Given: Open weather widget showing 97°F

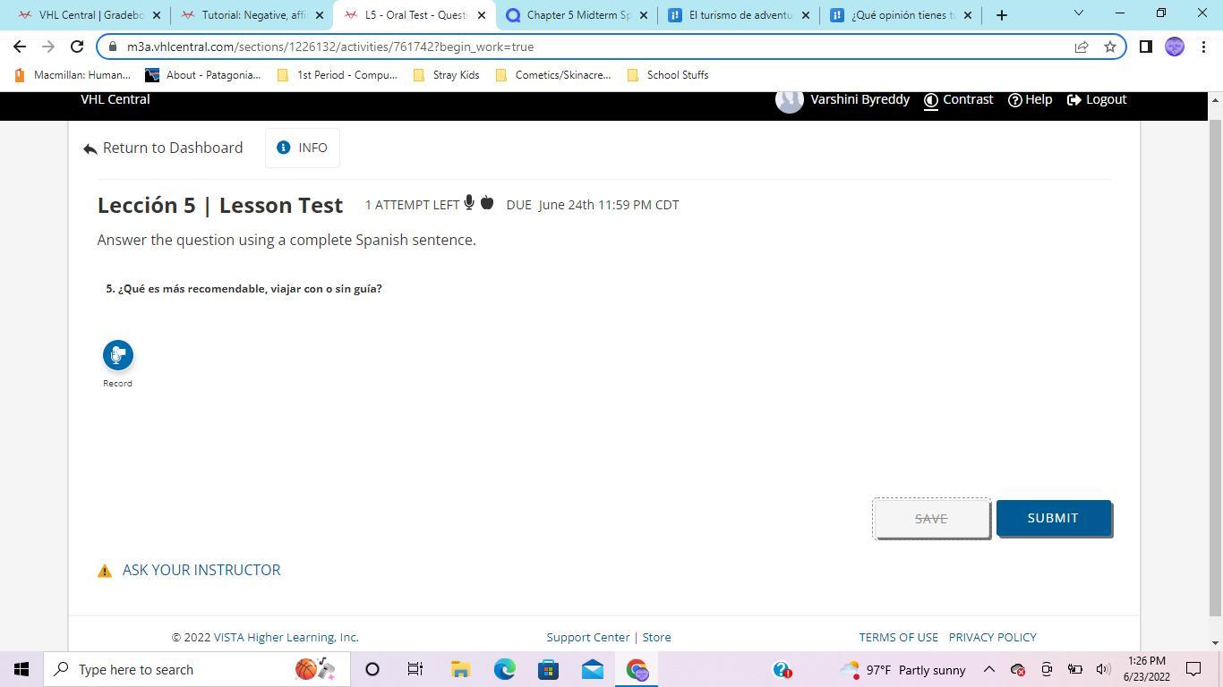Looking at the screenshot, I should pos(902,669).
